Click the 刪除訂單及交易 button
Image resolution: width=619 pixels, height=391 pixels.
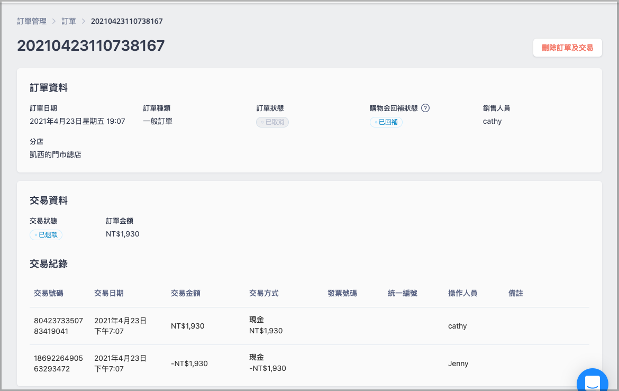(x=567, y=48)
